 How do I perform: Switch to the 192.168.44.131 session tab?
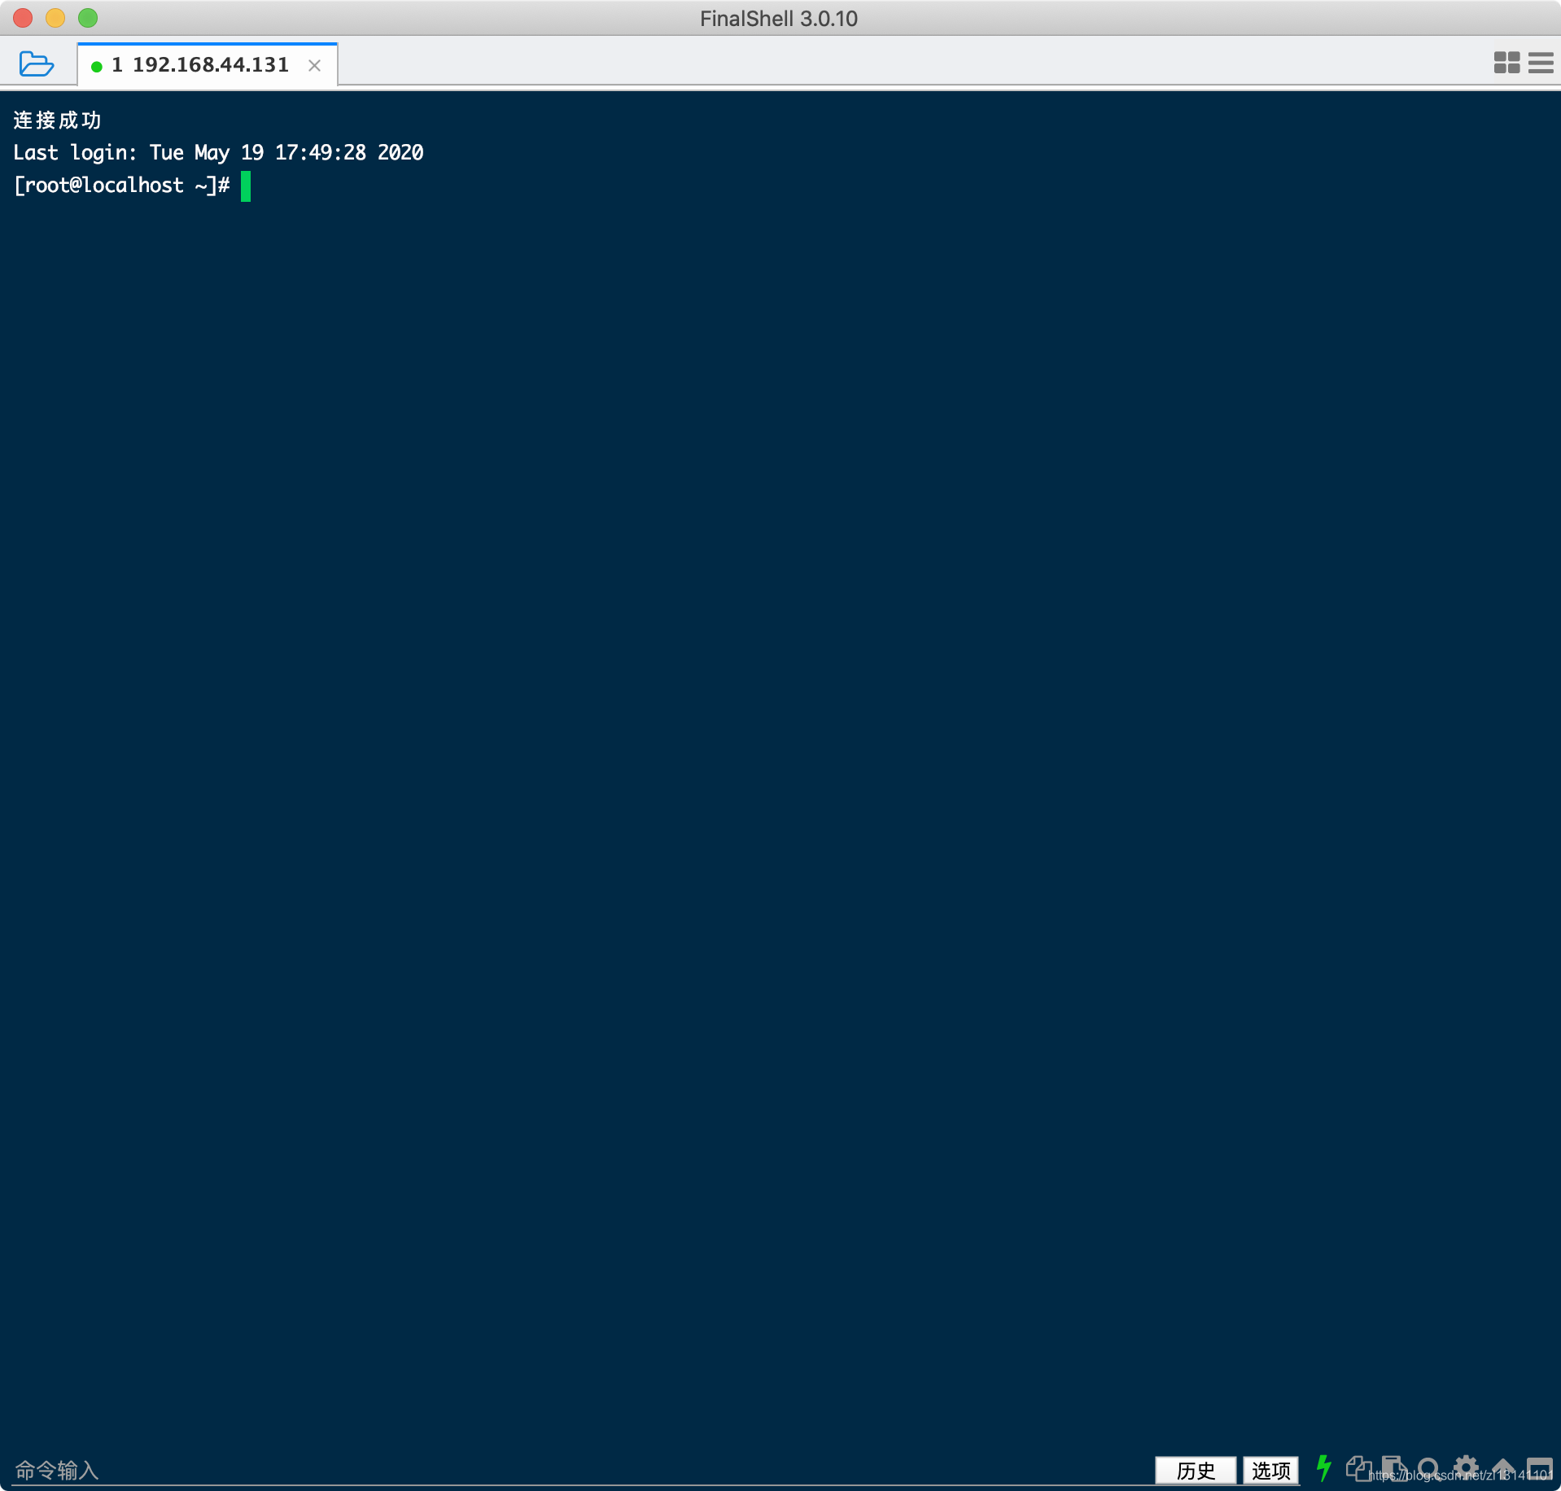coord(207,64)
